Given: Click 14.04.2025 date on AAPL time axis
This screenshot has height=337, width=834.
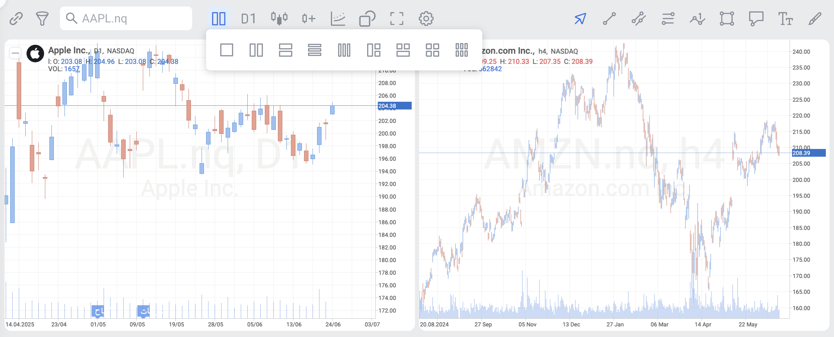Looking at the screenshot, I should point(20,324).
